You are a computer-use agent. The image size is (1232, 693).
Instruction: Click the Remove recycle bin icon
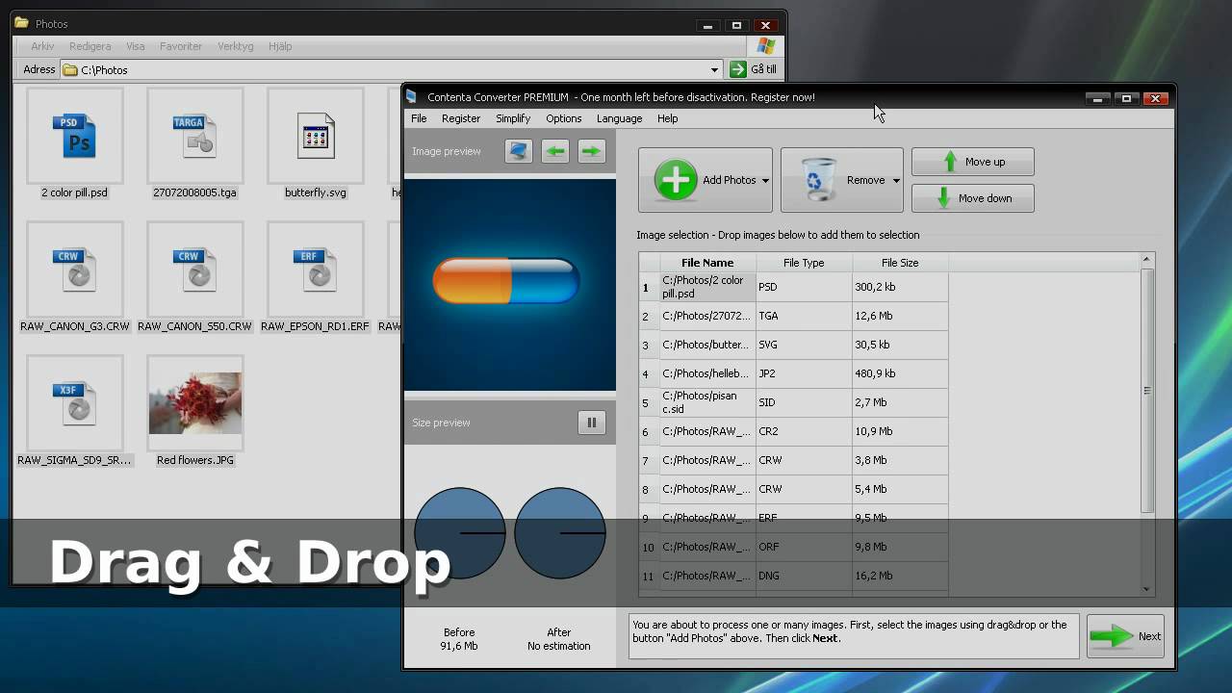818,180
